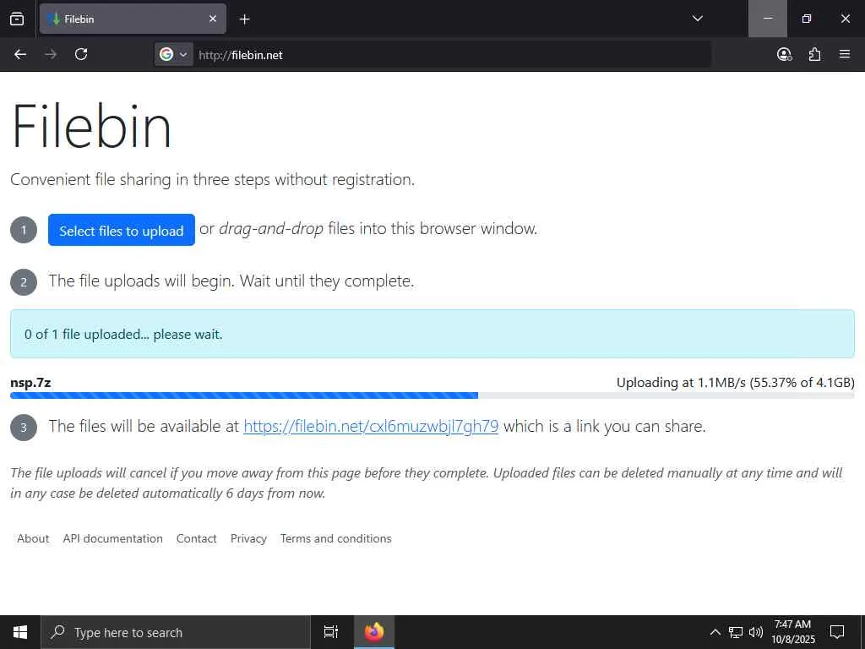Click the Filebin page heading

(91, 126)
